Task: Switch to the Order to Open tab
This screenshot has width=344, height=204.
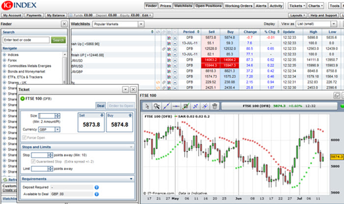Action: pos(121,106)
